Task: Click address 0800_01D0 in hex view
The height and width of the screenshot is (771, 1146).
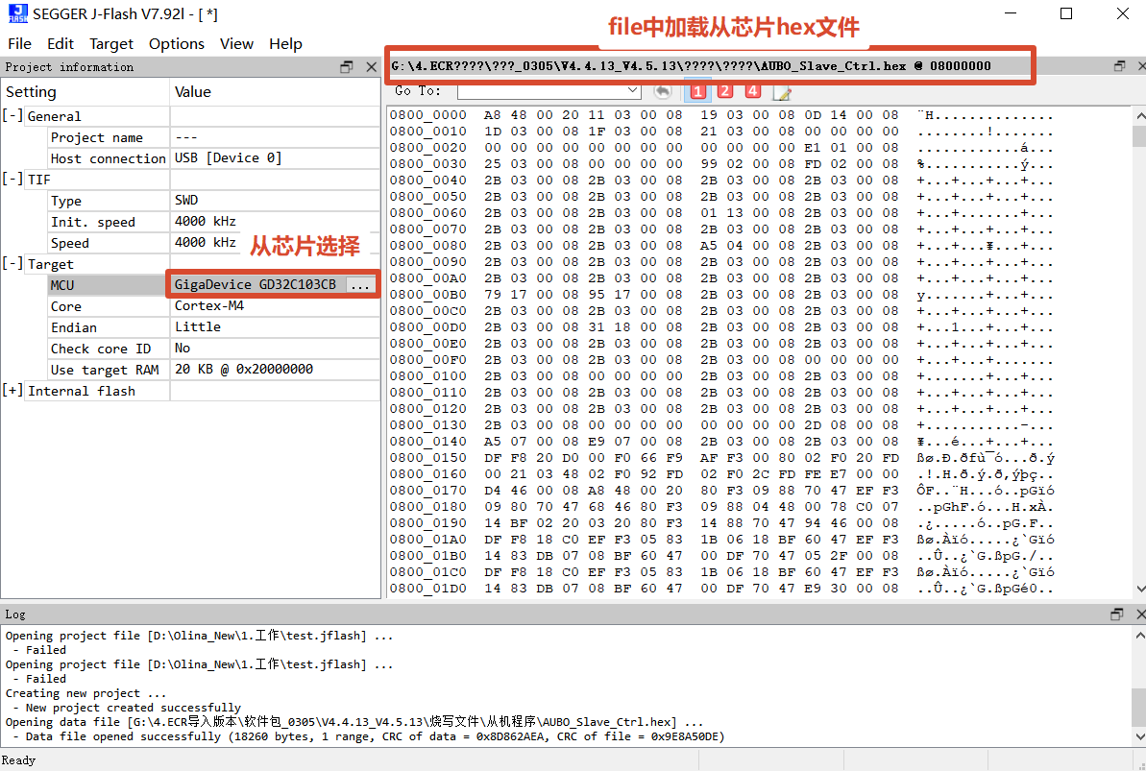Action: pos(427,589)
